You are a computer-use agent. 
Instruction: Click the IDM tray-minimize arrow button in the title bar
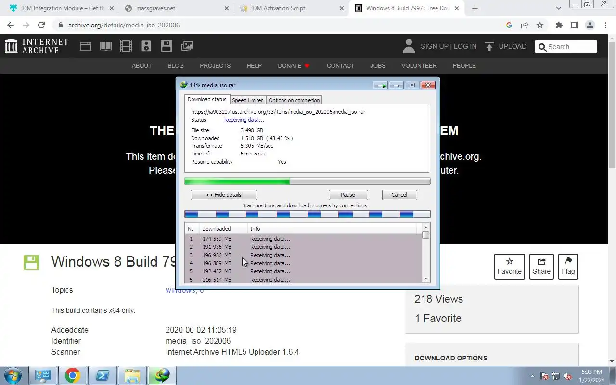tap(380, 85)
